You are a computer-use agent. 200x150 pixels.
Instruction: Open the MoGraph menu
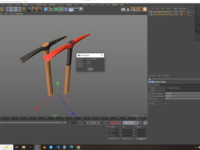[52, 5]
